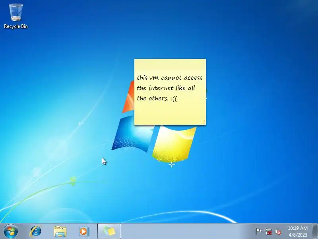Launch Internet Explorer from the taskbar
The height and width of the screenshot is (239, 318).
click(x=35, y=231)
